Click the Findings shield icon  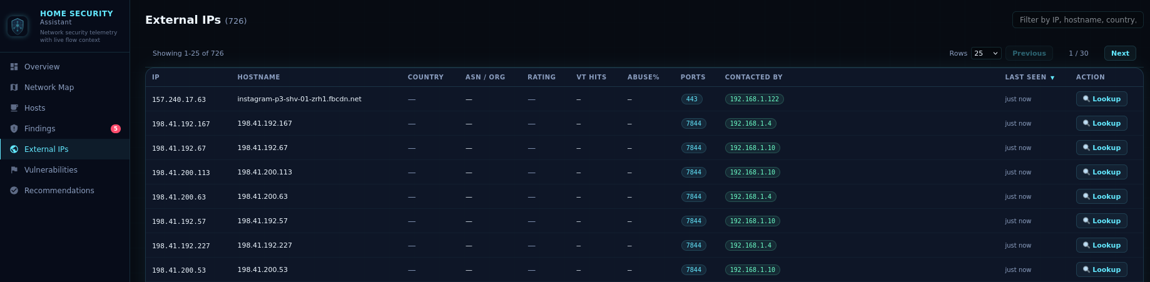click(x=14, y=129)
